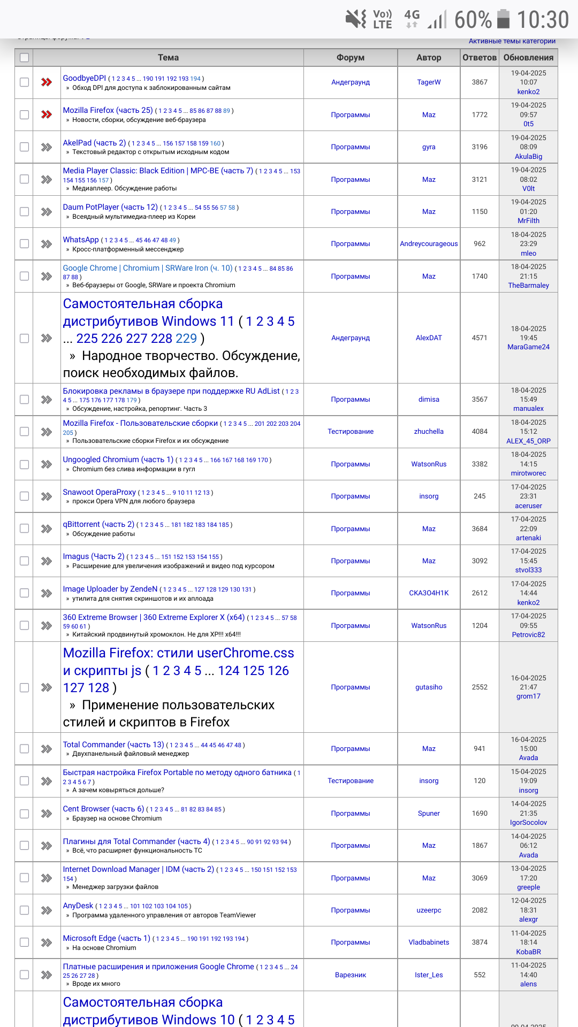Image resolution: width=578 pixels, height=1027 pixels.
Task: Click reply count 245 in Snawoot OperaProxy row
Action: tap(480, 496)
